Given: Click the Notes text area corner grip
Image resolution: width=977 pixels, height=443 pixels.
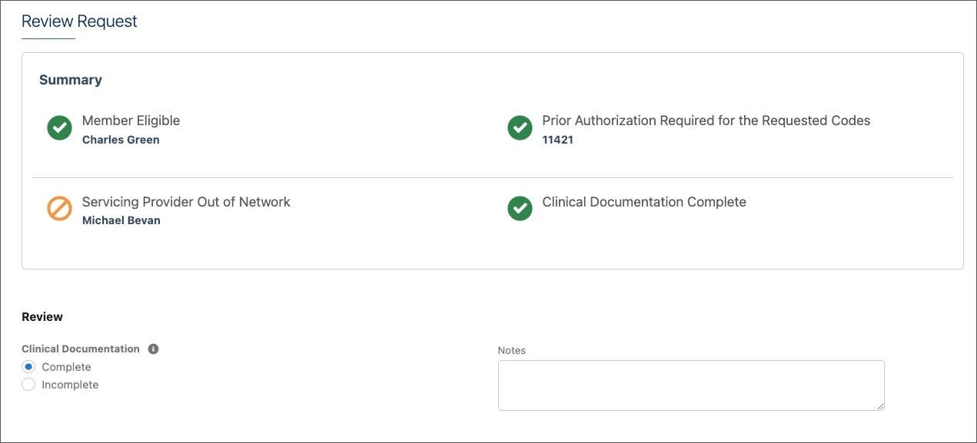Looking at the screenshot, I should (x=879, y=405).
